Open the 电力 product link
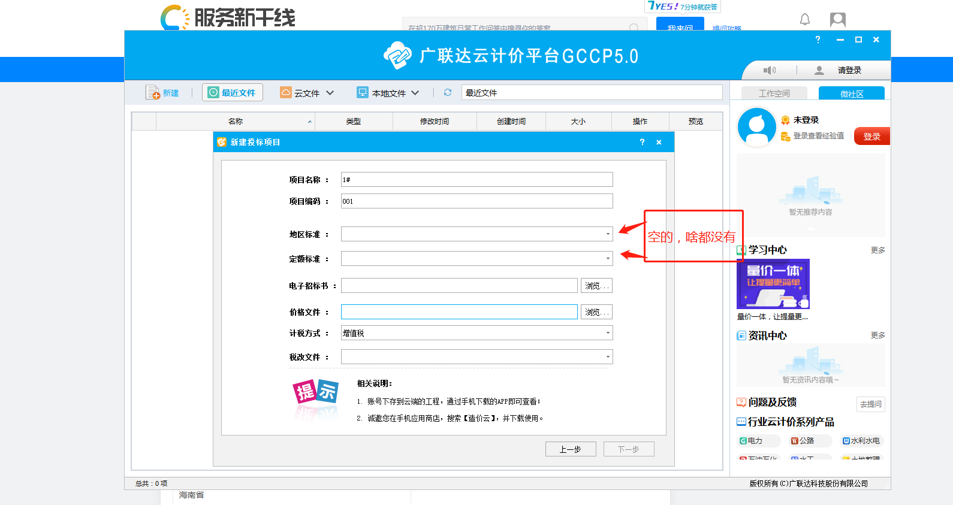The image size is (953, 505). (758, 441)
